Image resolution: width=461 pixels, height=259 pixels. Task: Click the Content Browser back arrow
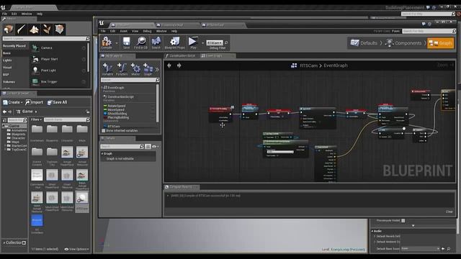(x=4, y=112)
